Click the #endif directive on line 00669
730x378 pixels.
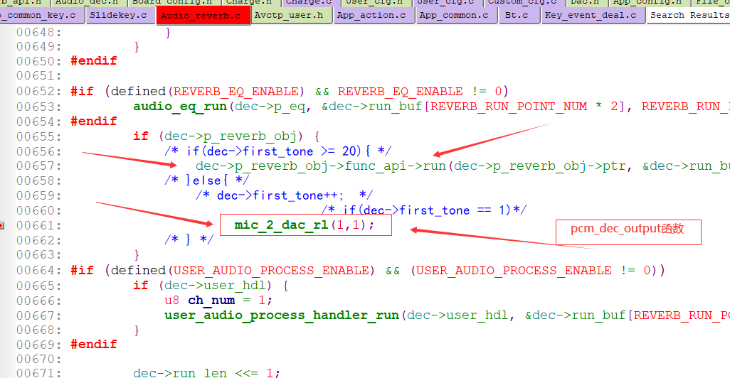click(94, 344)
